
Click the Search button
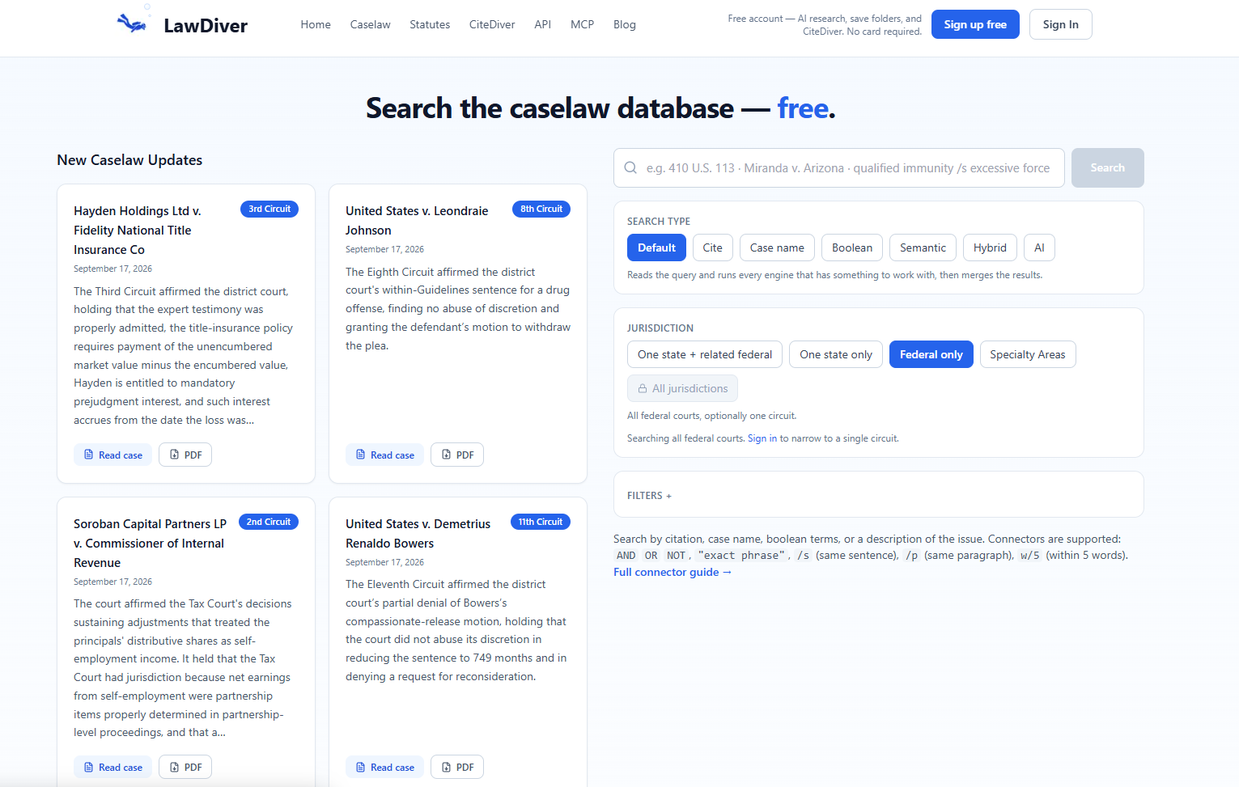click(x=1107, y=167)
